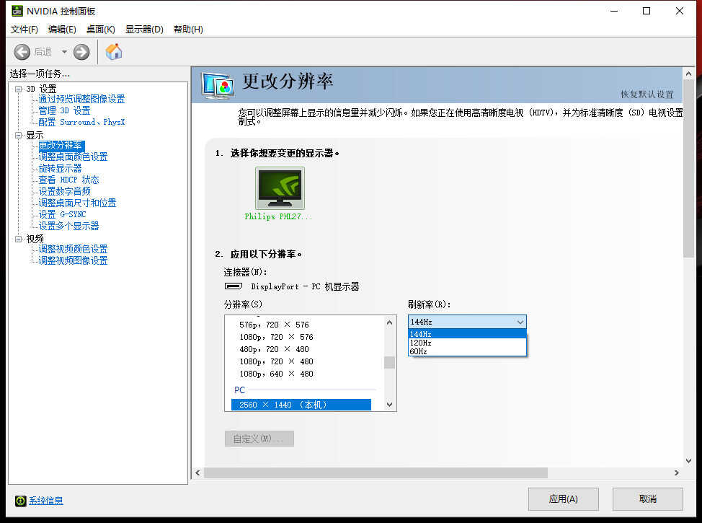Click the 更改分辨率 header monitor icon
Screen dimensions: 702x523
(x=218, y=85)
